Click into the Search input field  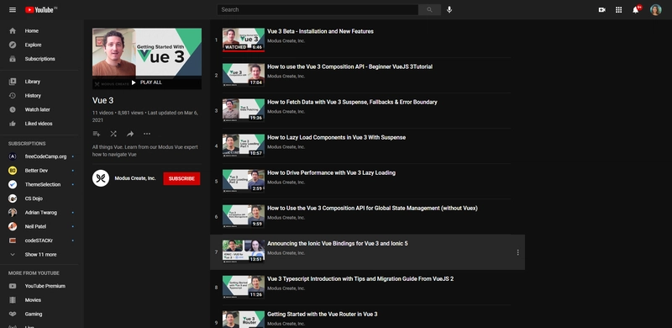318,9
